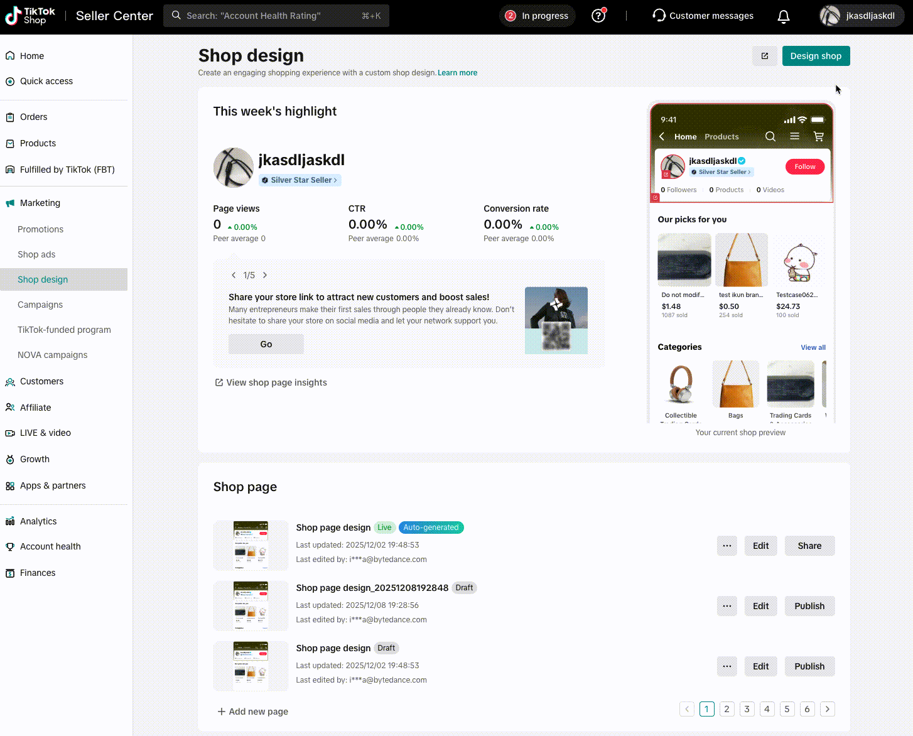Click Add new page

[x=252, y=712]
